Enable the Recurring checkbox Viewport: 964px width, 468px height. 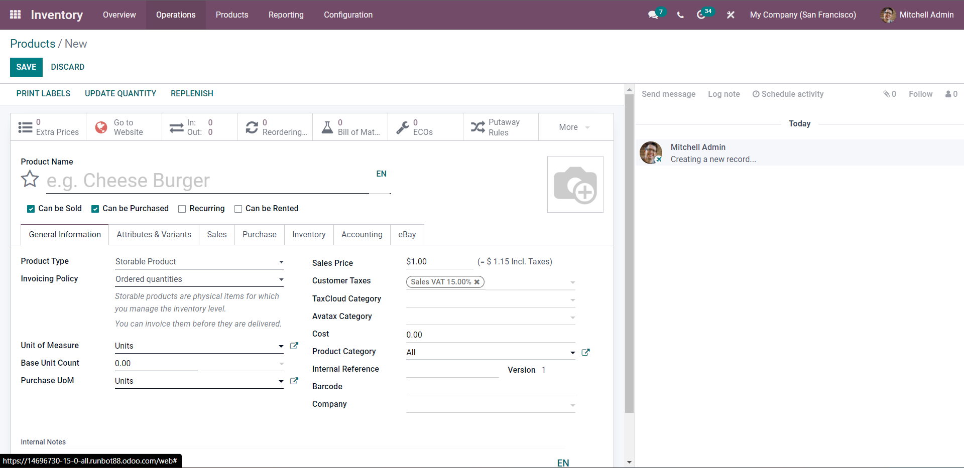click(182, 209)
